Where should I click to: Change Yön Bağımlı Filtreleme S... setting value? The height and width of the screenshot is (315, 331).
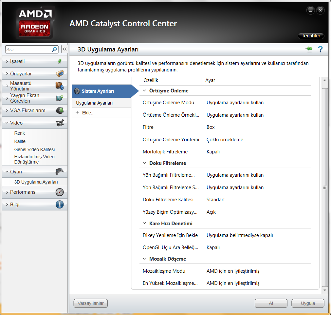tap(235, 187)
